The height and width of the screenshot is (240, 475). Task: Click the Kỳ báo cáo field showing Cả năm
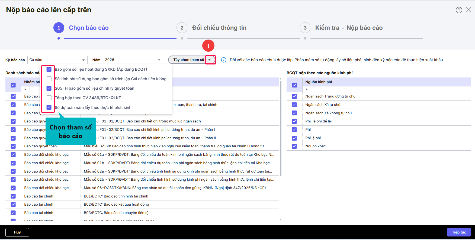(54, 60)
